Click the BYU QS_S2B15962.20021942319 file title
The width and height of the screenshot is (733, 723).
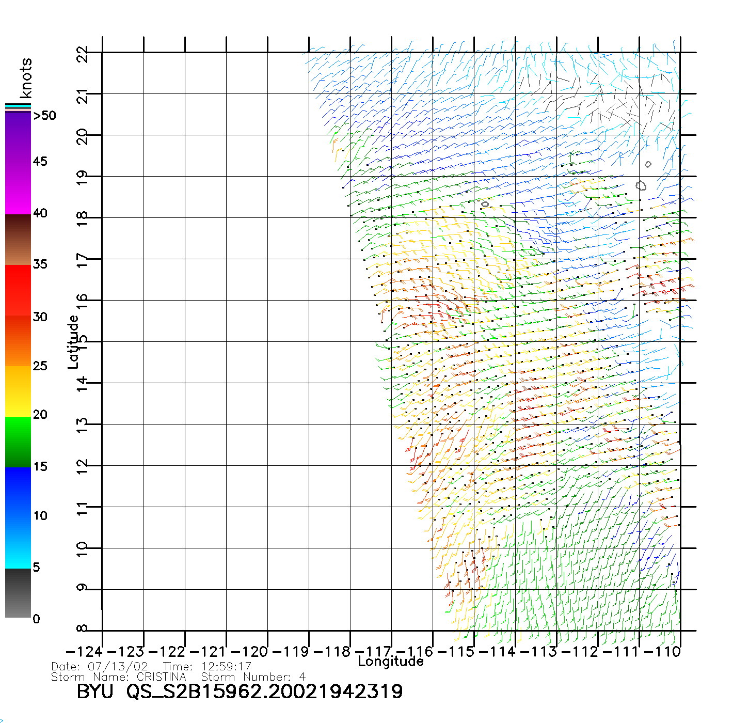240,692
